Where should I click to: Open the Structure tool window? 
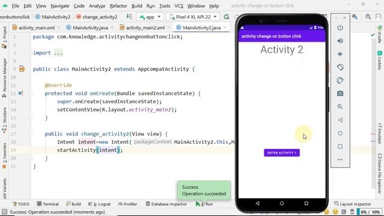4,120
